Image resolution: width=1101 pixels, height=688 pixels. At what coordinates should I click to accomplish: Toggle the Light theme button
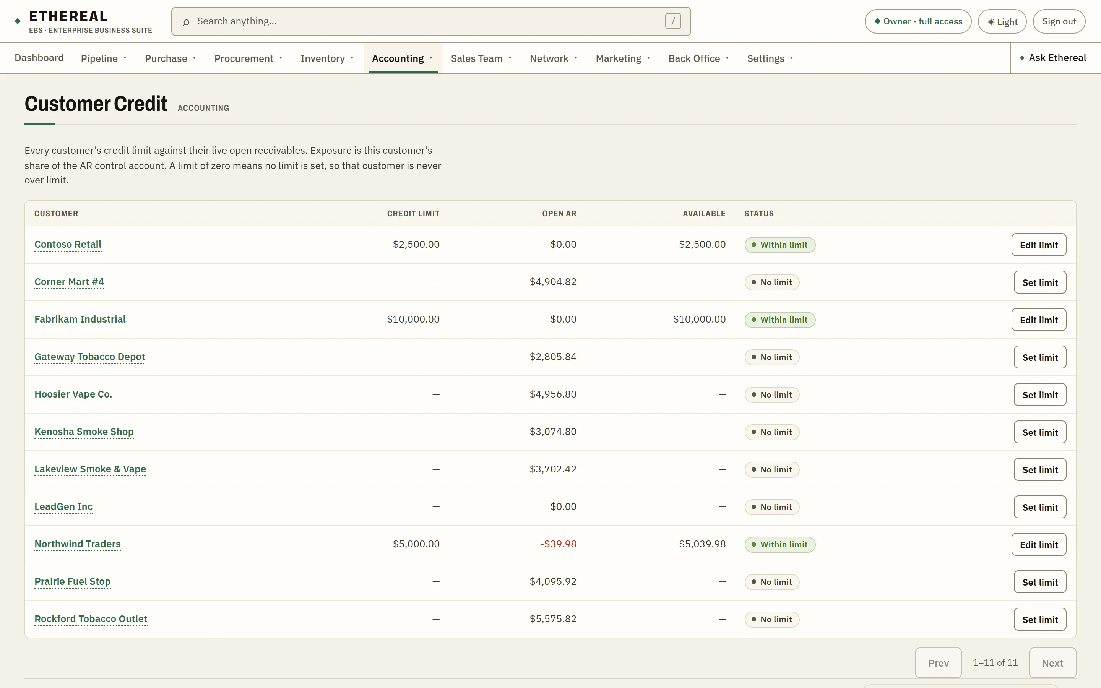[x=1002, y=21]
